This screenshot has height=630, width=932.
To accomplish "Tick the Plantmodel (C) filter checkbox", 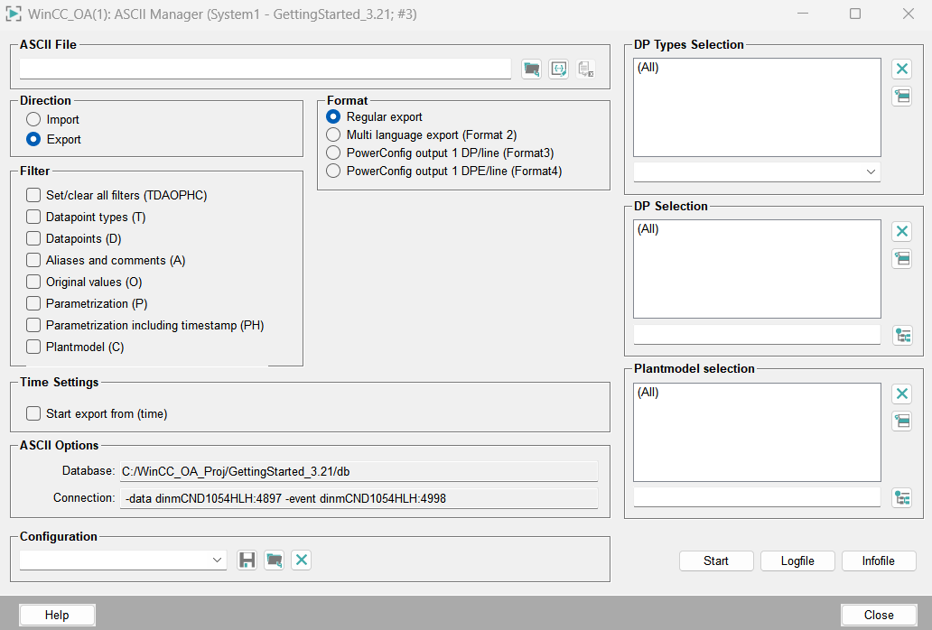I will coord(33,347).
